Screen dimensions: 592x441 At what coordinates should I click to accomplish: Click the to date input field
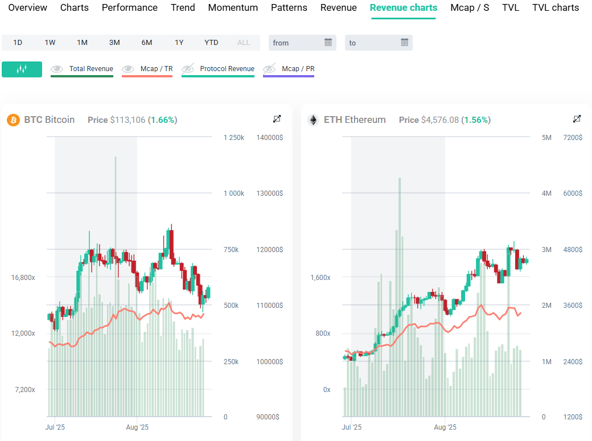tap(379, 43)
